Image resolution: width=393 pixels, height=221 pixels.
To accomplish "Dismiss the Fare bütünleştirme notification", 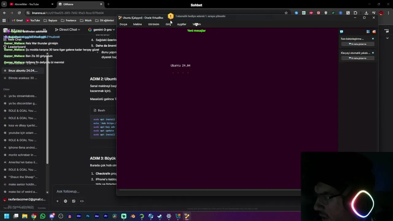I will tap(373, 39).
